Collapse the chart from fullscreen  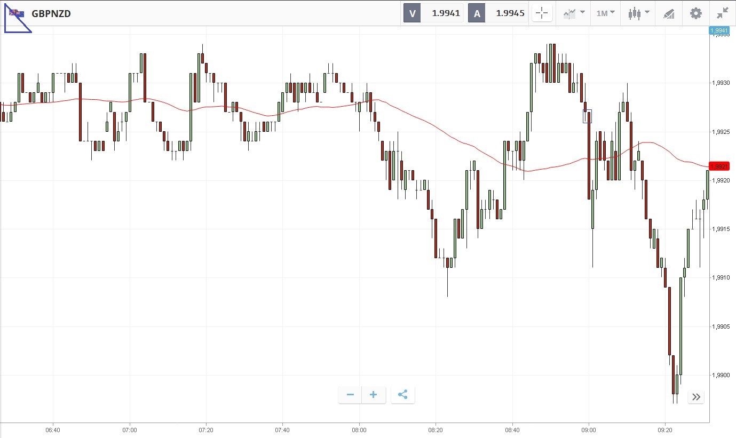point(723,13)
